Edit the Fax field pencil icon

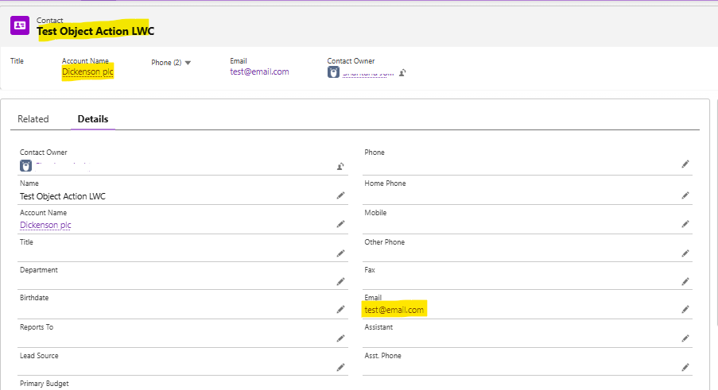(685, 281)
